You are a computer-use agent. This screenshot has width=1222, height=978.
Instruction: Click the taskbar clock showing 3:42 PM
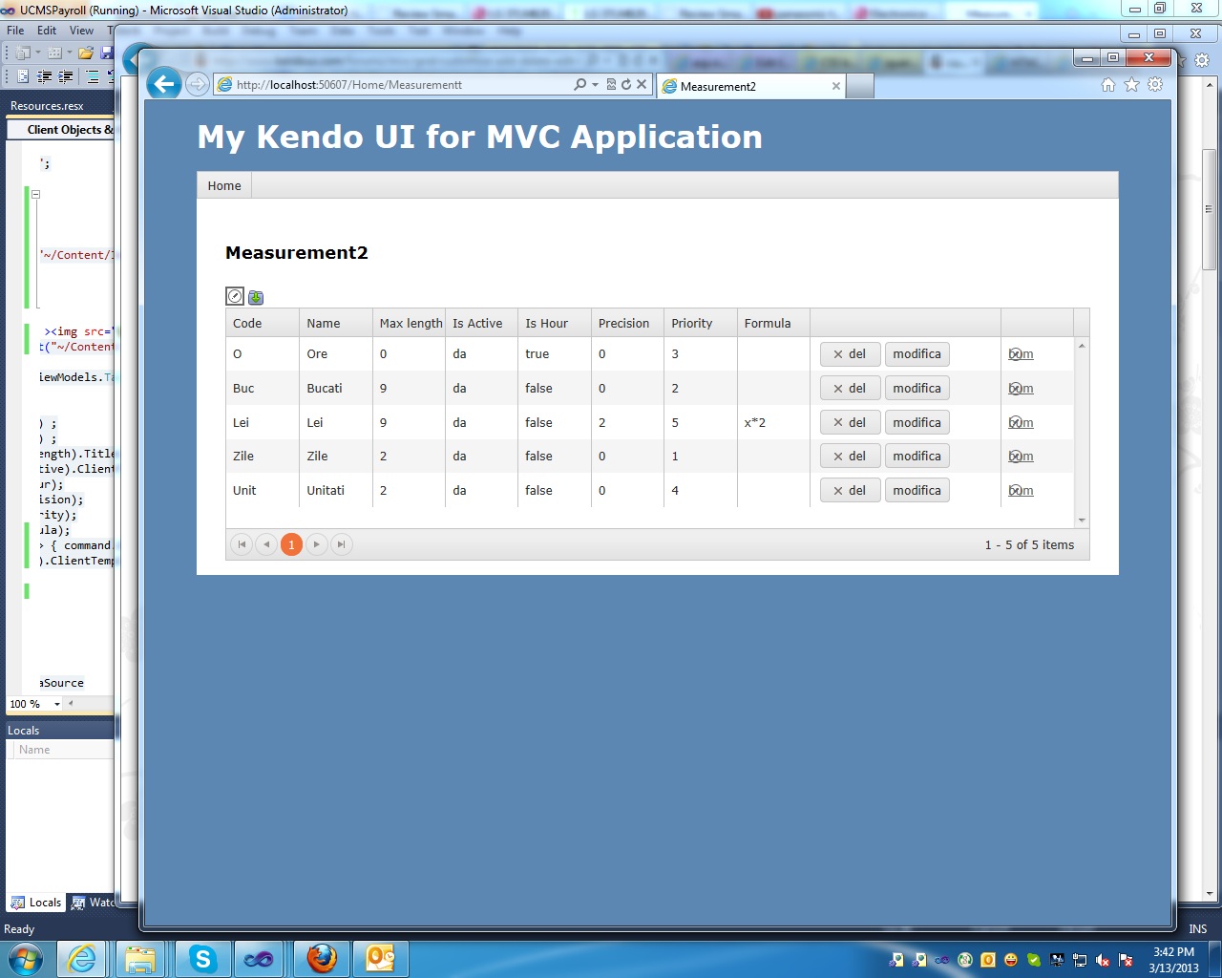click(x=1173, y=960)
